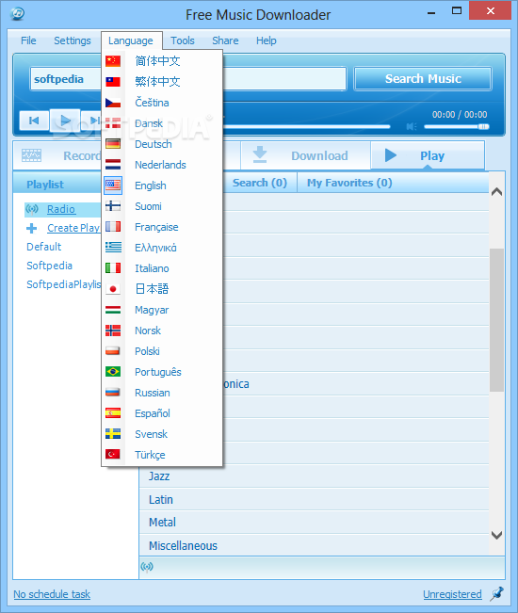Choose Magyar language

162,310
